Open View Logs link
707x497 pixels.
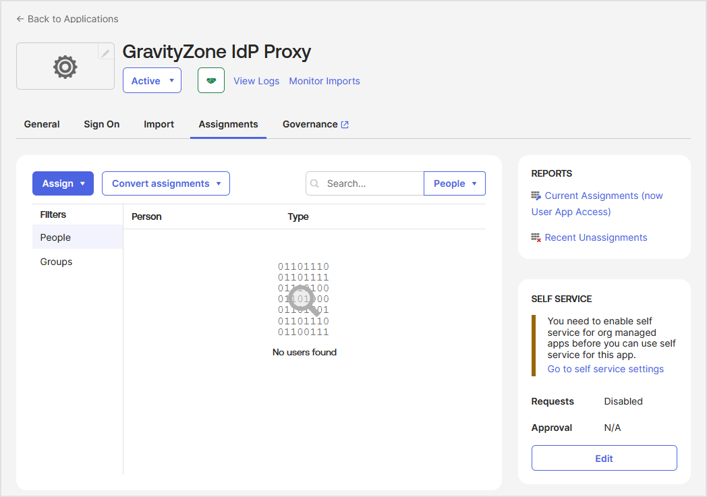pos(256,81)
